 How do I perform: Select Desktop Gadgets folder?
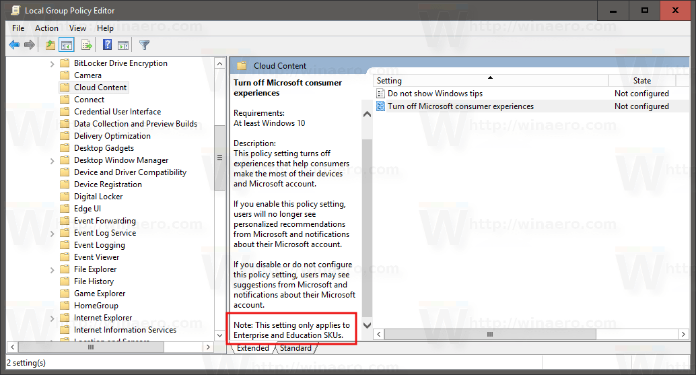(x=104, y=148)
